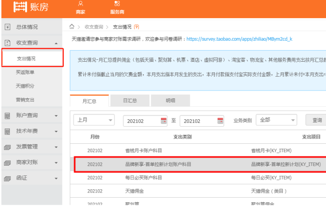Click the 月份 column header
Viewport: 326px width, 206px height.
click(x=95, y=137)
